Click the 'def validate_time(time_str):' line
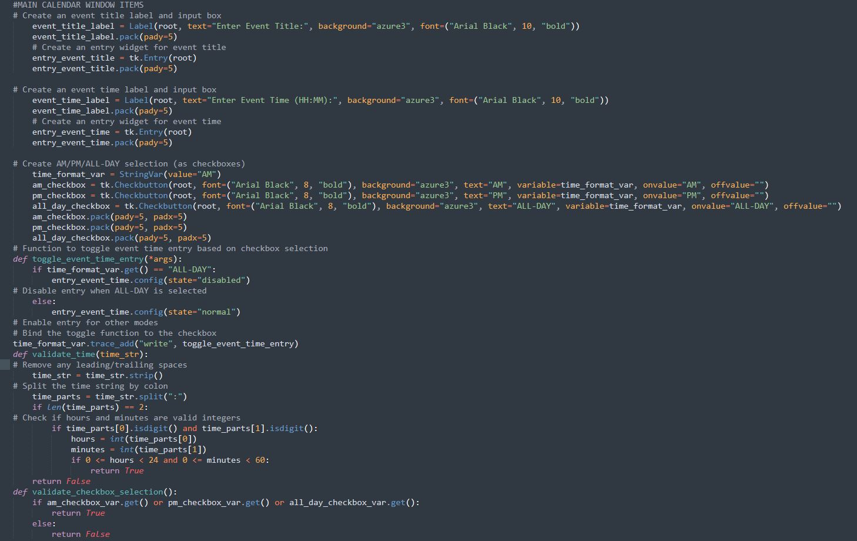Screen dimensions: 857x541 click(x=81, y=354)
